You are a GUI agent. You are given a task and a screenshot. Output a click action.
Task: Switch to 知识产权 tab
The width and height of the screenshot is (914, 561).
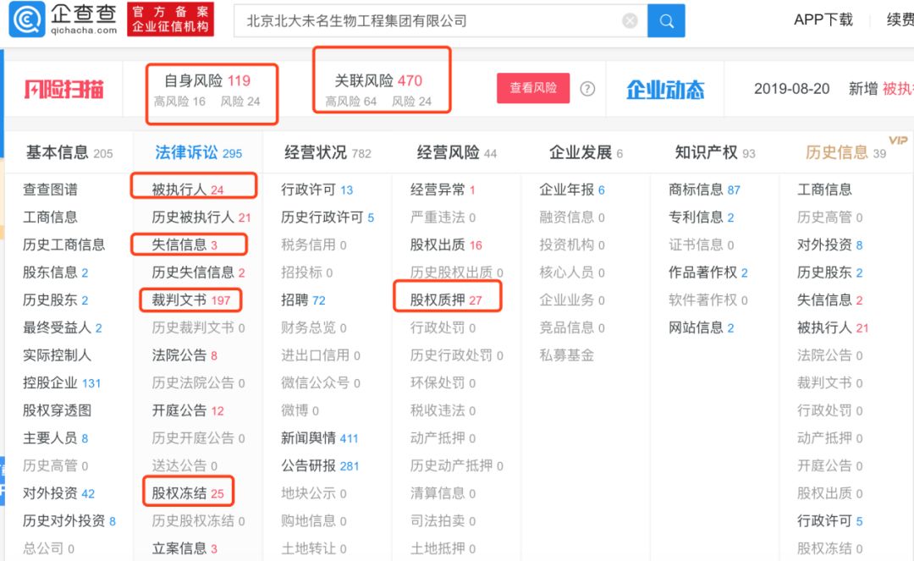coord(714,152)
